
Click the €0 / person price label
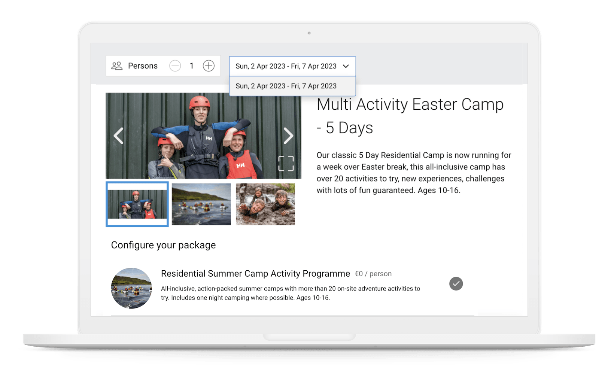[x=373, y=274]
